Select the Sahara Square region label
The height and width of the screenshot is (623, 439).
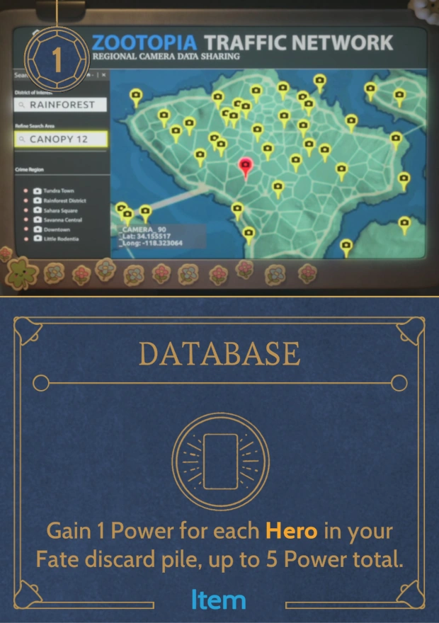coord(60,210)
